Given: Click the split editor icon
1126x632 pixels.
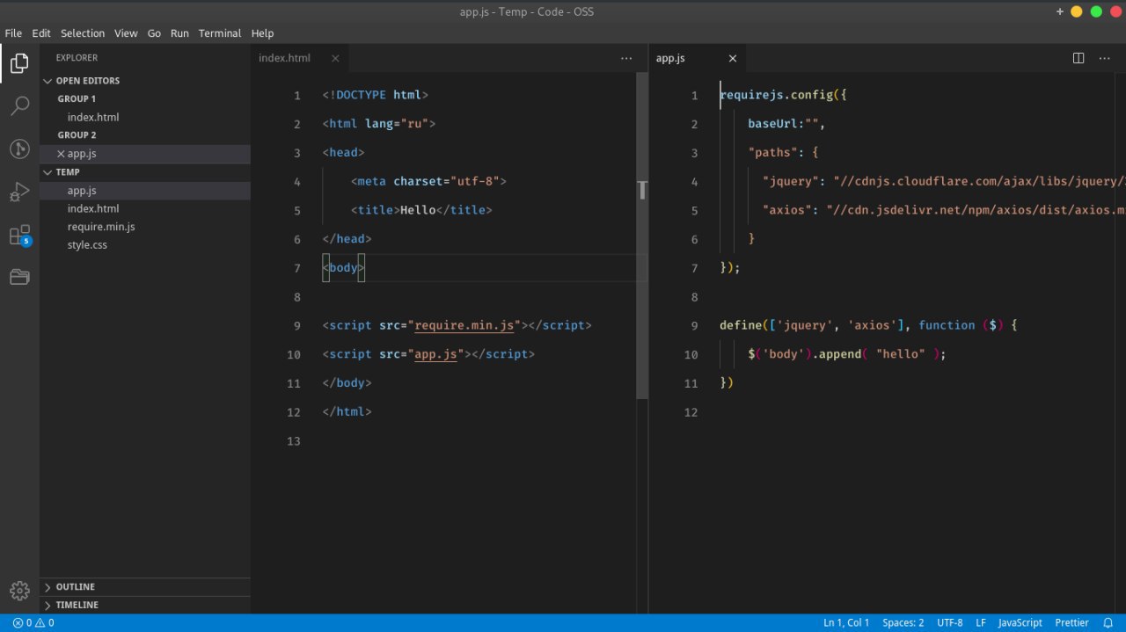Looking at the screenshot, I should [x=1078, y=58].
